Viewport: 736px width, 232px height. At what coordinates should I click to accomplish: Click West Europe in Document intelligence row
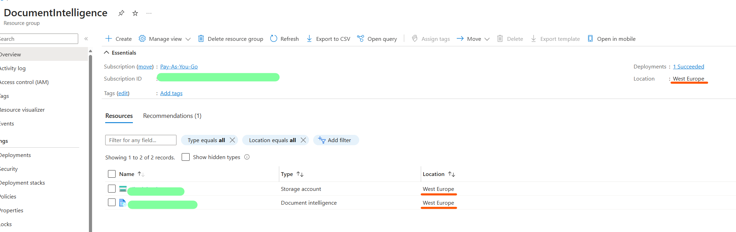438,203
